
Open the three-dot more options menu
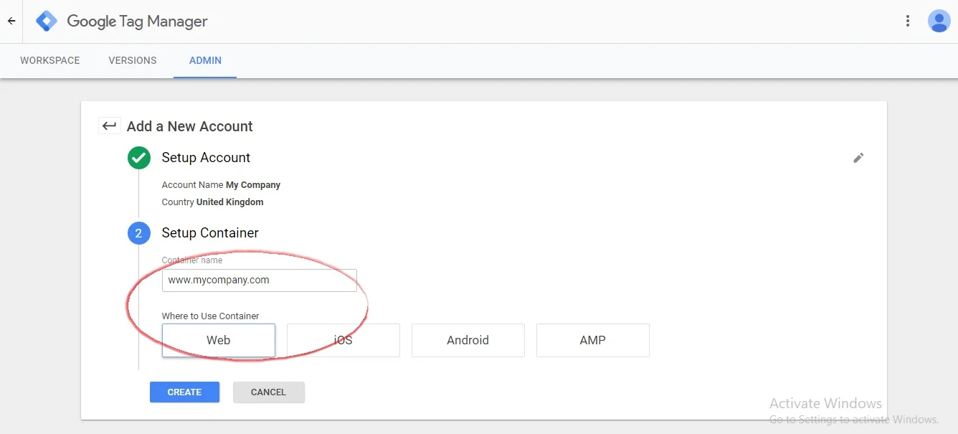(908, 22)
